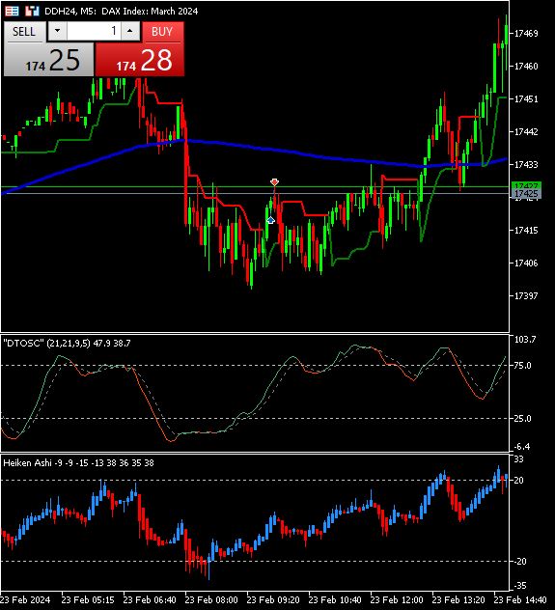Click the -20 Heiken Ashi level label
The width and height of the screenshot is (555, 610).
521,562
